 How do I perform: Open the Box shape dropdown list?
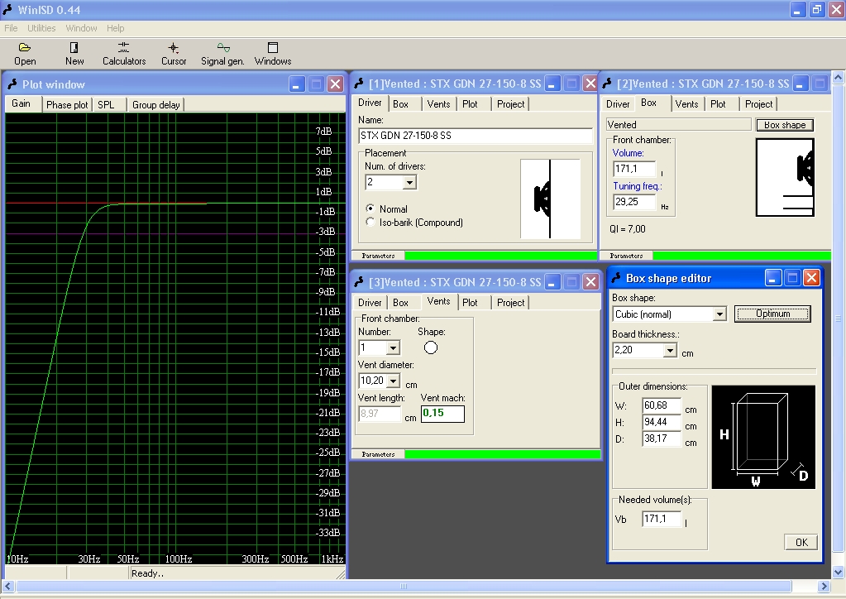tap(719, 314)
